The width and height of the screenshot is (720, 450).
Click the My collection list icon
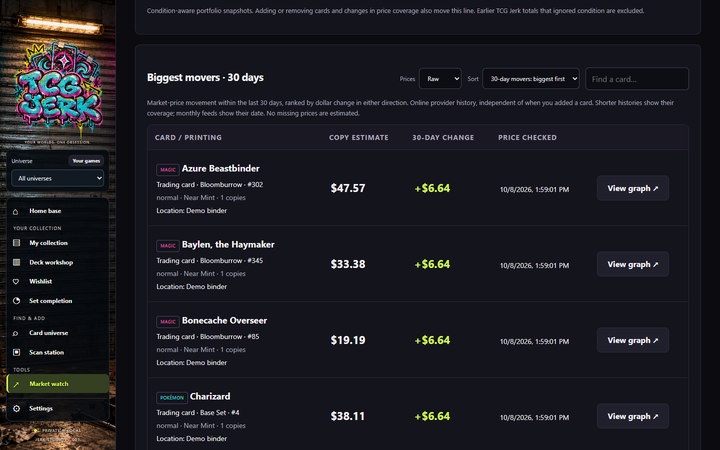pos(16,243)
